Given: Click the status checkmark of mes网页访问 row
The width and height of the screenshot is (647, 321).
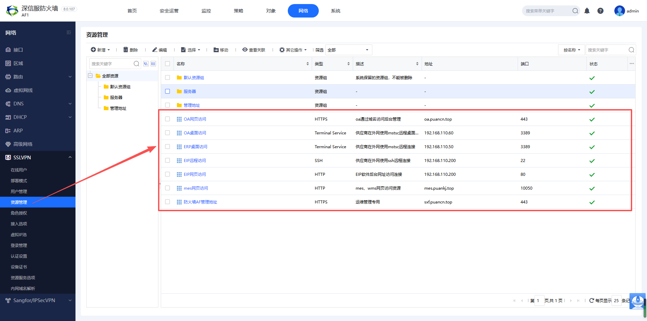Looking at the screenshot, I should coord(592,189).
